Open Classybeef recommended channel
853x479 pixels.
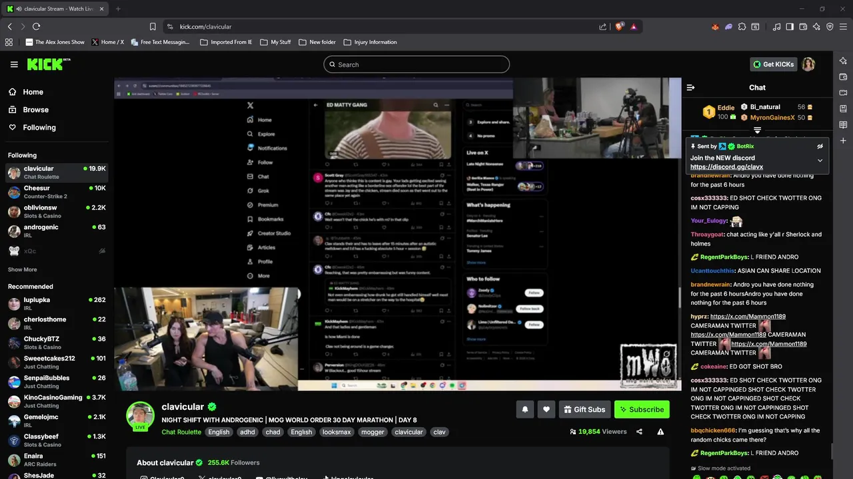57,440
